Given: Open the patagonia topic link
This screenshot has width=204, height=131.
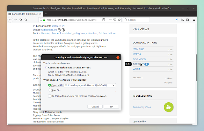Looking at the screenshot, I should (79, 33).
